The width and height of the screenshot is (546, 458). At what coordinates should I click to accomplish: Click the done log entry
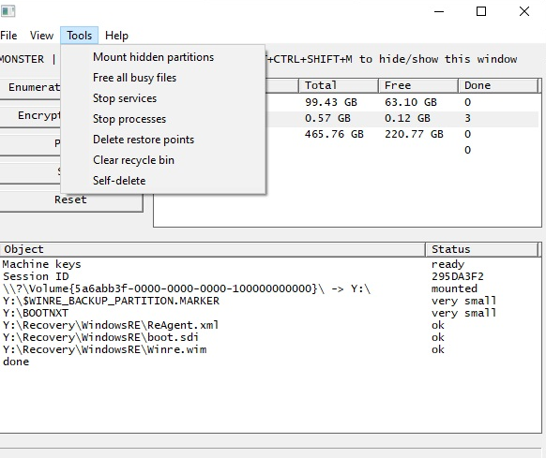[x=16, y=362]
